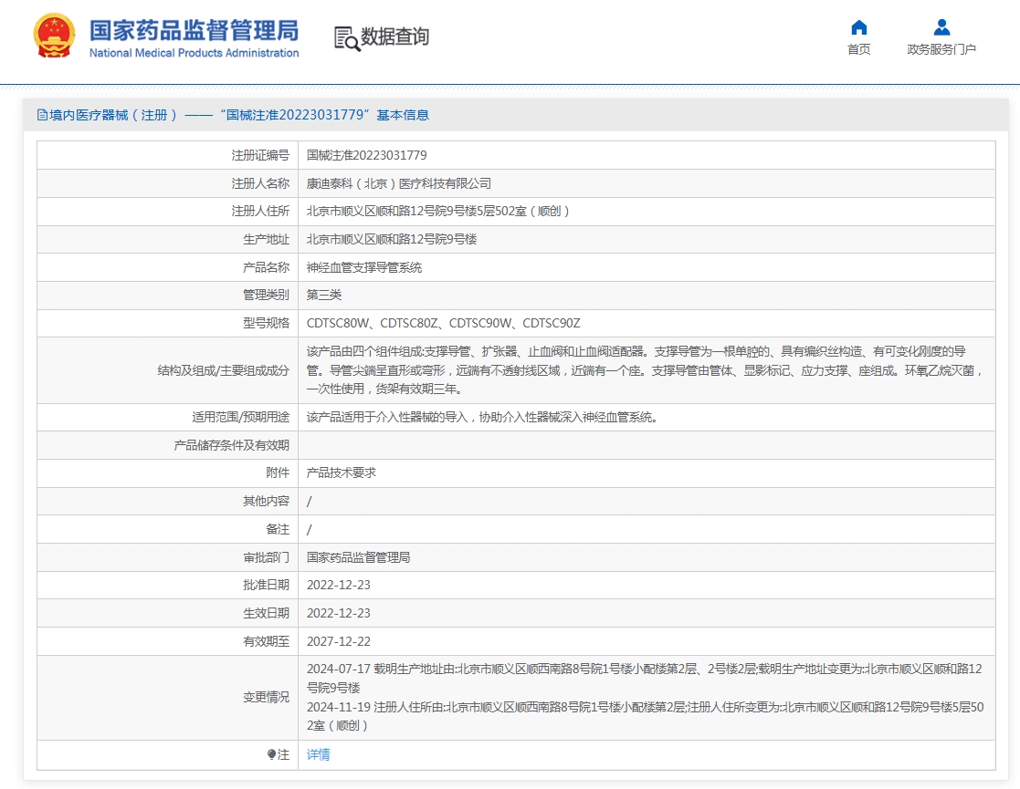1020x789 pixels.
Task: Click the 2024-07-17 change record text
Action: (645, 678)
